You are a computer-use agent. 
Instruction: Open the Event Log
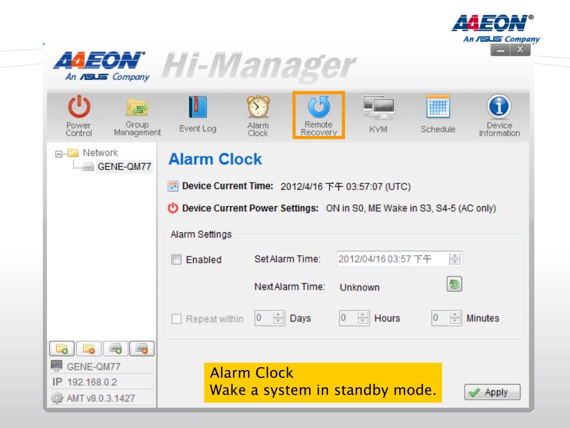click(x=198, y=114)
